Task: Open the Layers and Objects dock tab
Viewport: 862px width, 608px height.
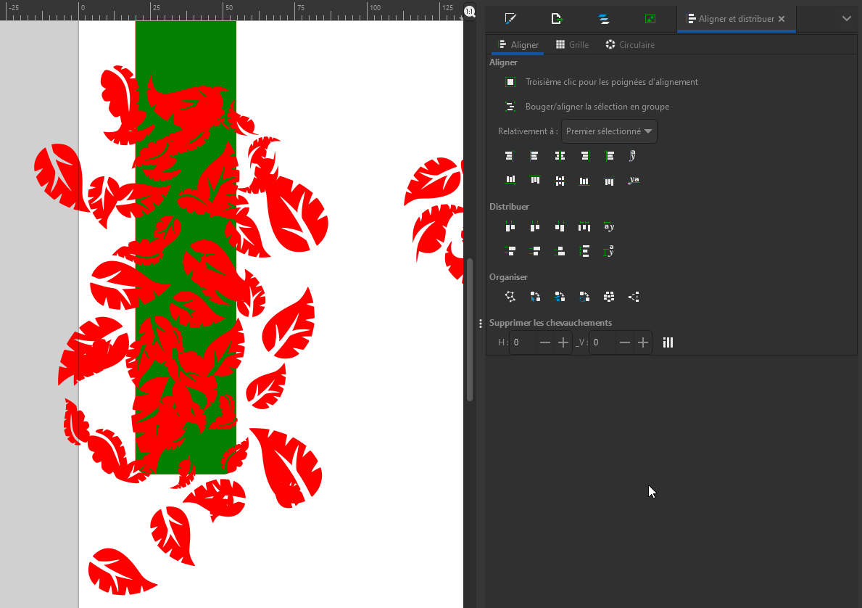Action: tap(603, 19)
